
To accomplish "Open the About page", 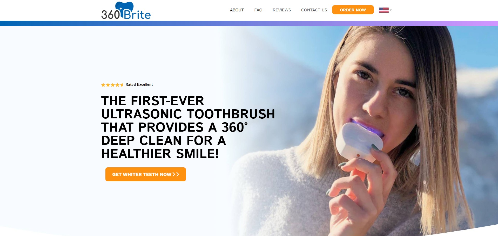I will tap(237, 10).
